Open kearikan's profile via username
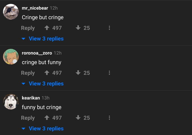This screenshot has width=192, height=135. tap(31, 98)
